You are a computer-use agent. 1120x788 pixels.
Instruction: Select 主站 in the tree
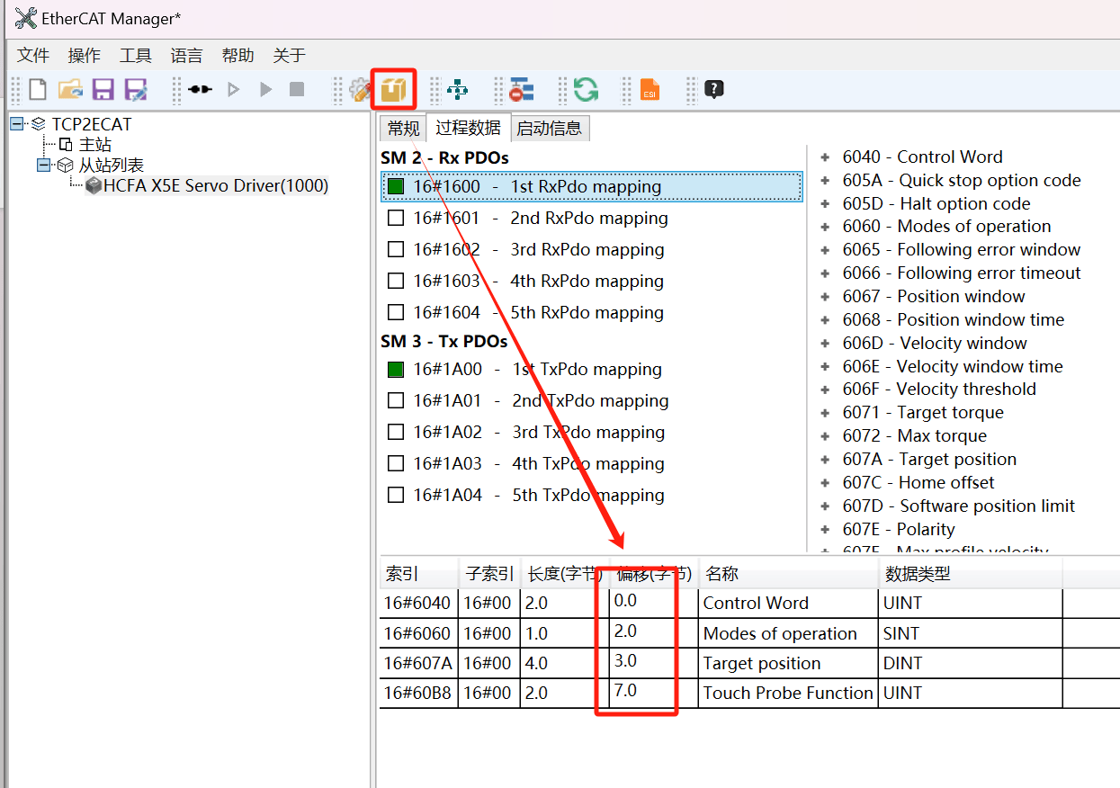coord(95,144)
